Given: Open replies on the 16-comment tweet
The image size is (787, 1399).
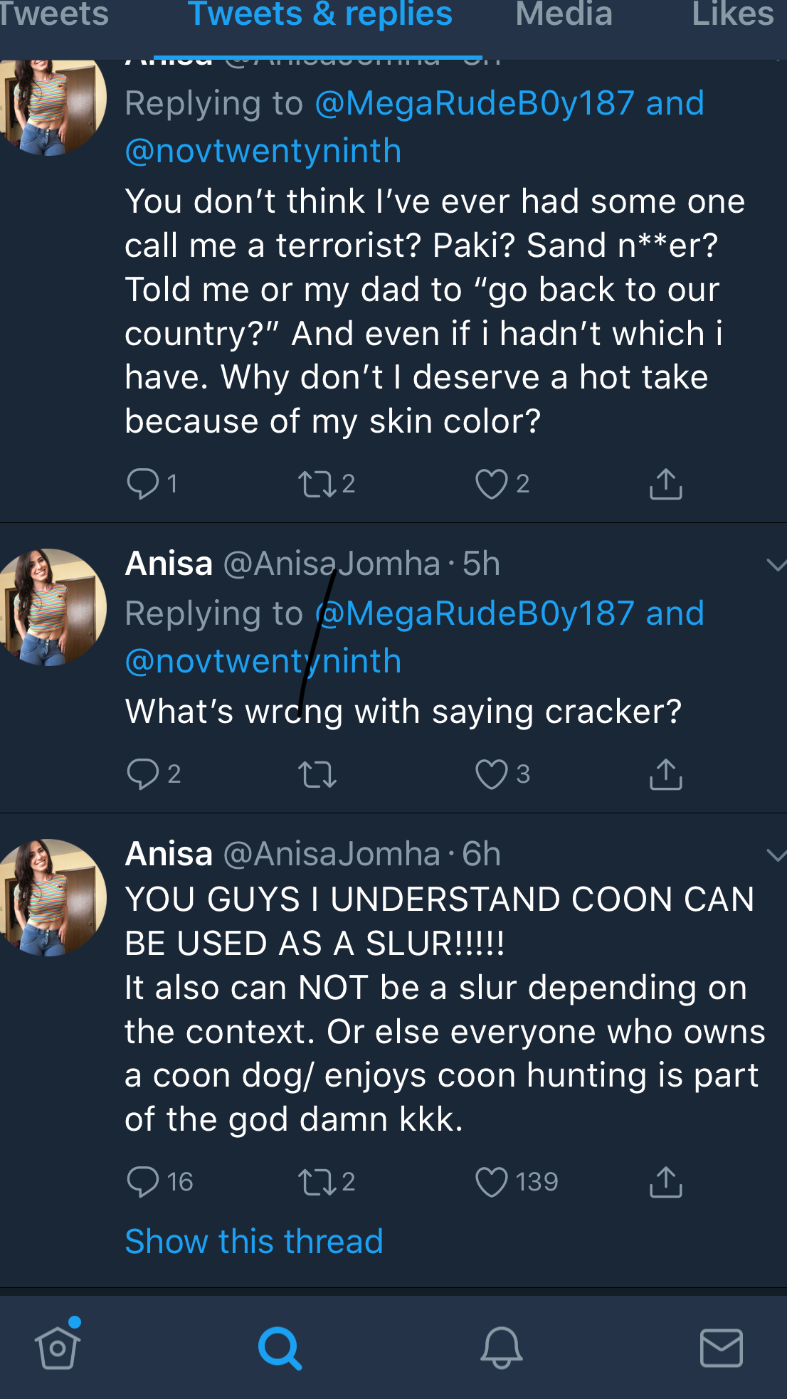Looking at the screenshot, I should pos(143,1182).
